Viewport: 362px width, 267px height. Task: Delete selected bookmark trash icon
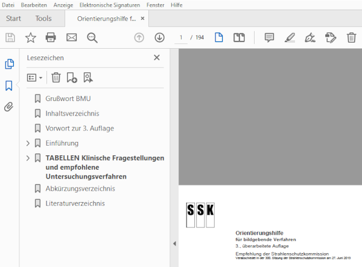pyautogui.click(x=56, y=78)
